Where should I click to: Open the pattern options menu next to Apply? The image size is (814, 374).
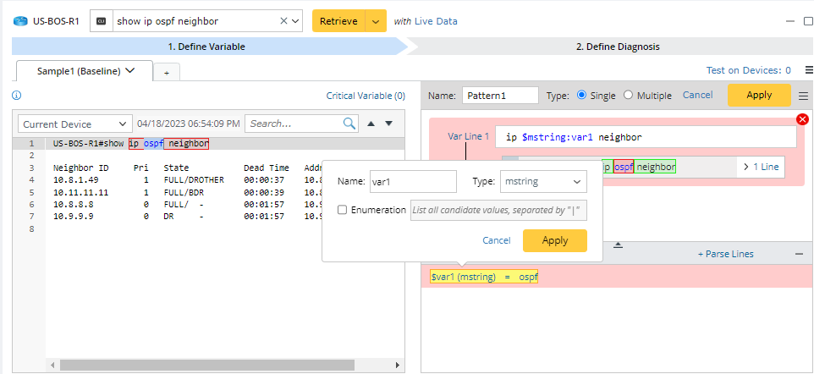(803, 96)
